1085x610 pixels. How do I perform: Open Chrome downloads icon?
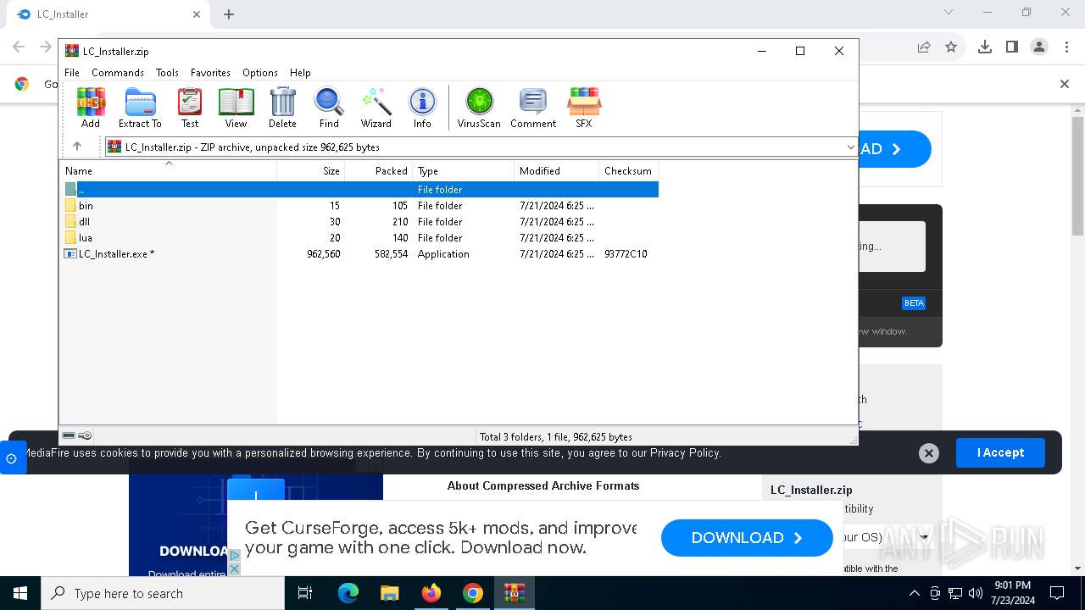coord(985,47)
